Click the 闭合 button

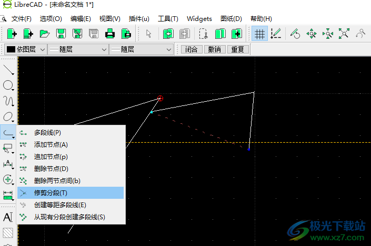pyautogui.click(x=192, y=49)
